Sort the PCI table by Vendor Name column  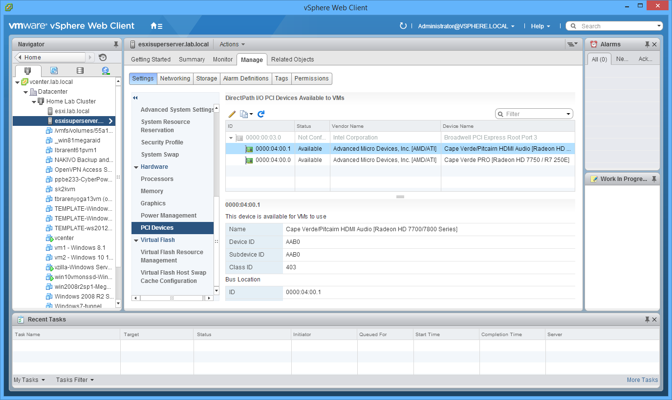[385, 126]
